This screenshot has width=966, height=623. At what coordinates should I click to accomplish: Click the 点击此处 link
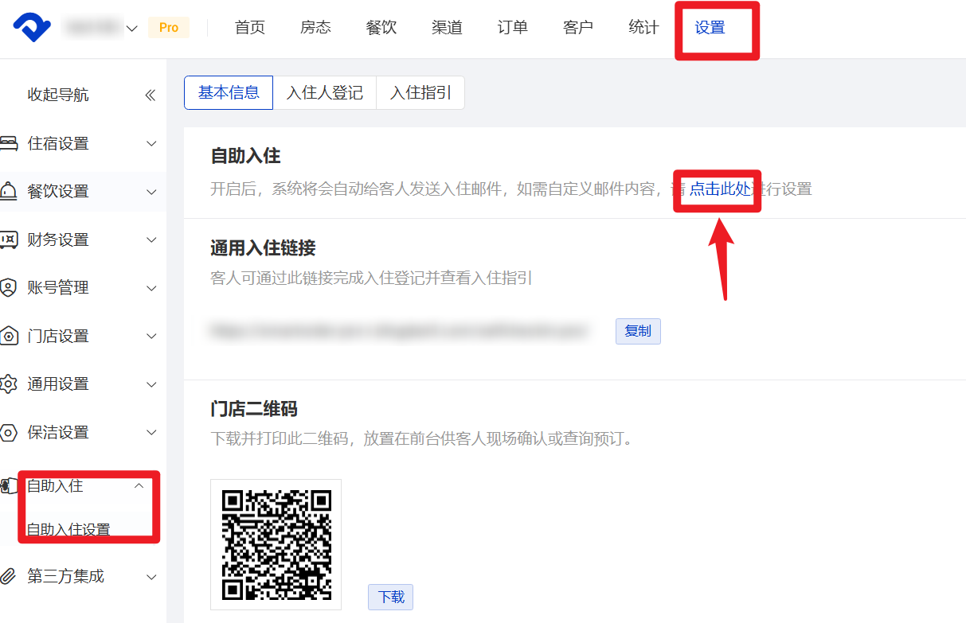pos(719,189)
